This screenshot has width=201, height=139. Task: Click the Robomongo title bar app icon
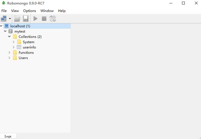[x=4, y=3]
